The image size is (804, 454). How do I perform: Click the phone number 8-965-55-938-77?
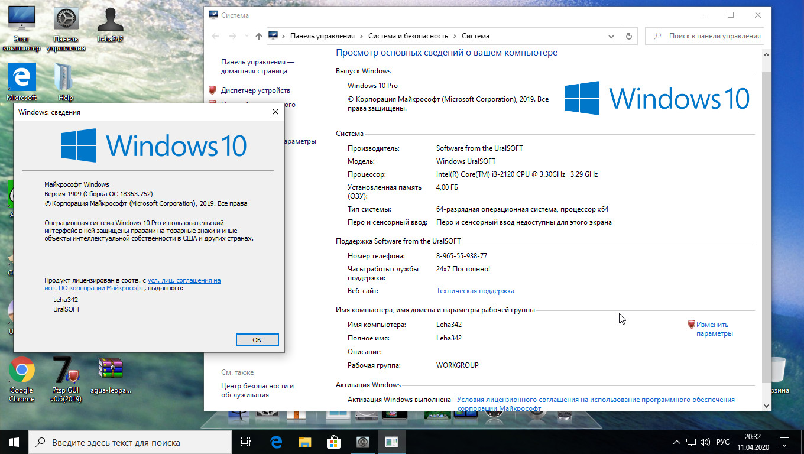(462, 256)
